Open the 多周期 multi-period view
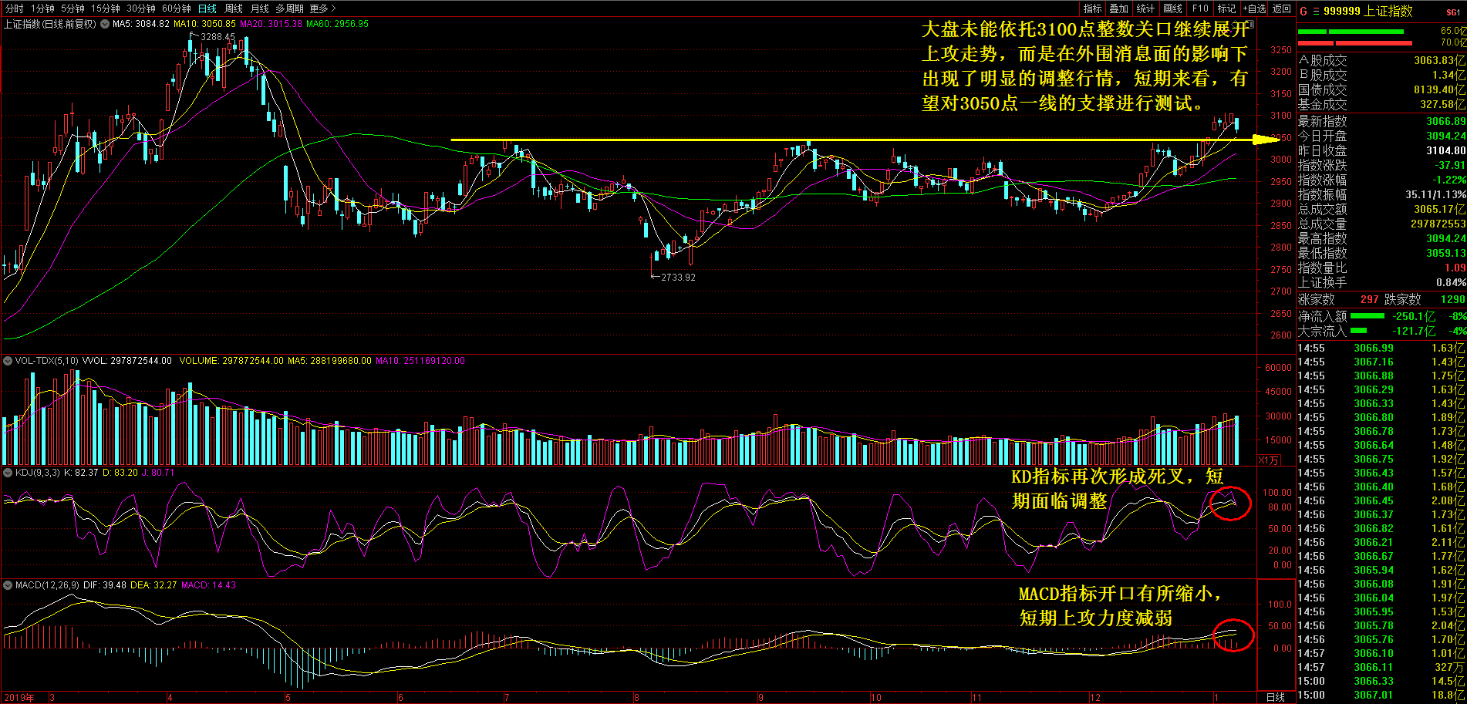Screen dimensions: 1467x704 (289, 8)
